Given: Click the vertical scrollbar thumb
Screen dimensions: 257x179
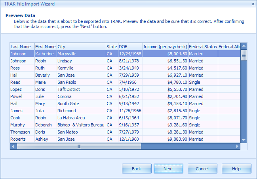Looking at the screenshot, I should 244,56.
